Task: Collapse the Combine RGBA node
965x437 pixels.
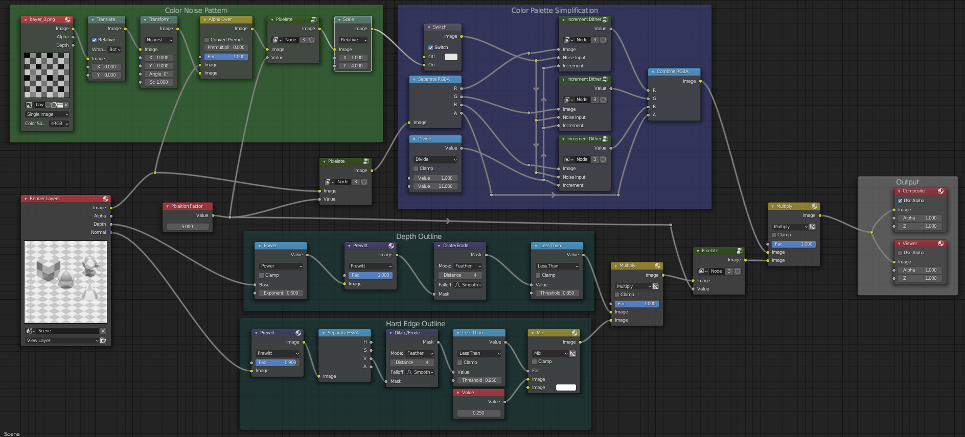Action: [653, 71]
